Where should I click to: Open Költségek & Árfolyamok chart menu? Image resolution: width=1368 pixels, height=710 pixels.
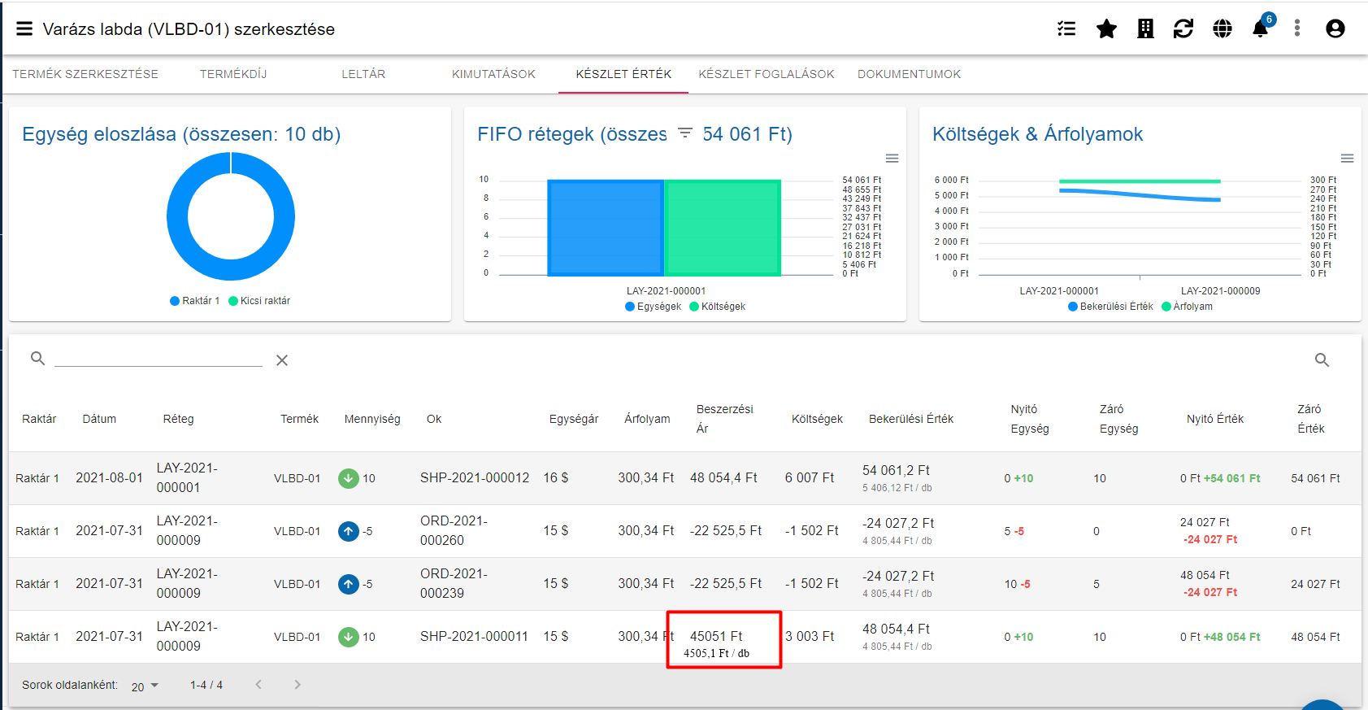1347,159
